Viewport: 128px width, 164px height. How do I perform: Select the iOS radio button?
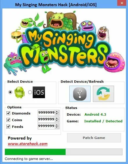coord(30,92)
